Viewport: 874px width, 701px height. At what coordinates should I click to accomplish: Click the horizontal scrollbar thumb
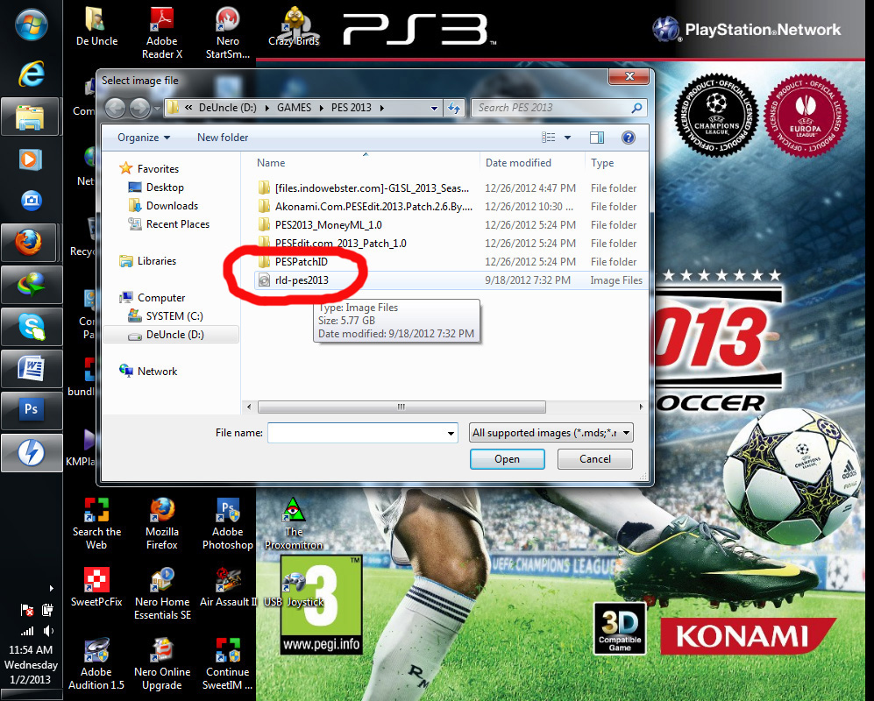(401, 407)
